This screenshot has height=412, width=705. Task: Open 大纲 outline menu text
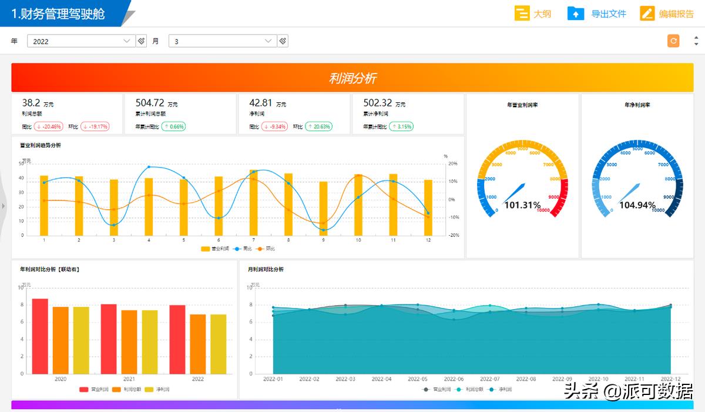coord(542,14)
